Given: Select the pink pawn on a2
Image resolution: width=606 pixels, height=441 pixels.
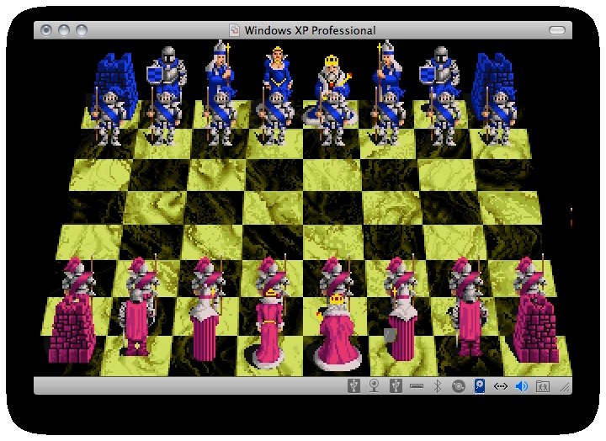Looking at the screenshot, I should click(x=79, y=276).
